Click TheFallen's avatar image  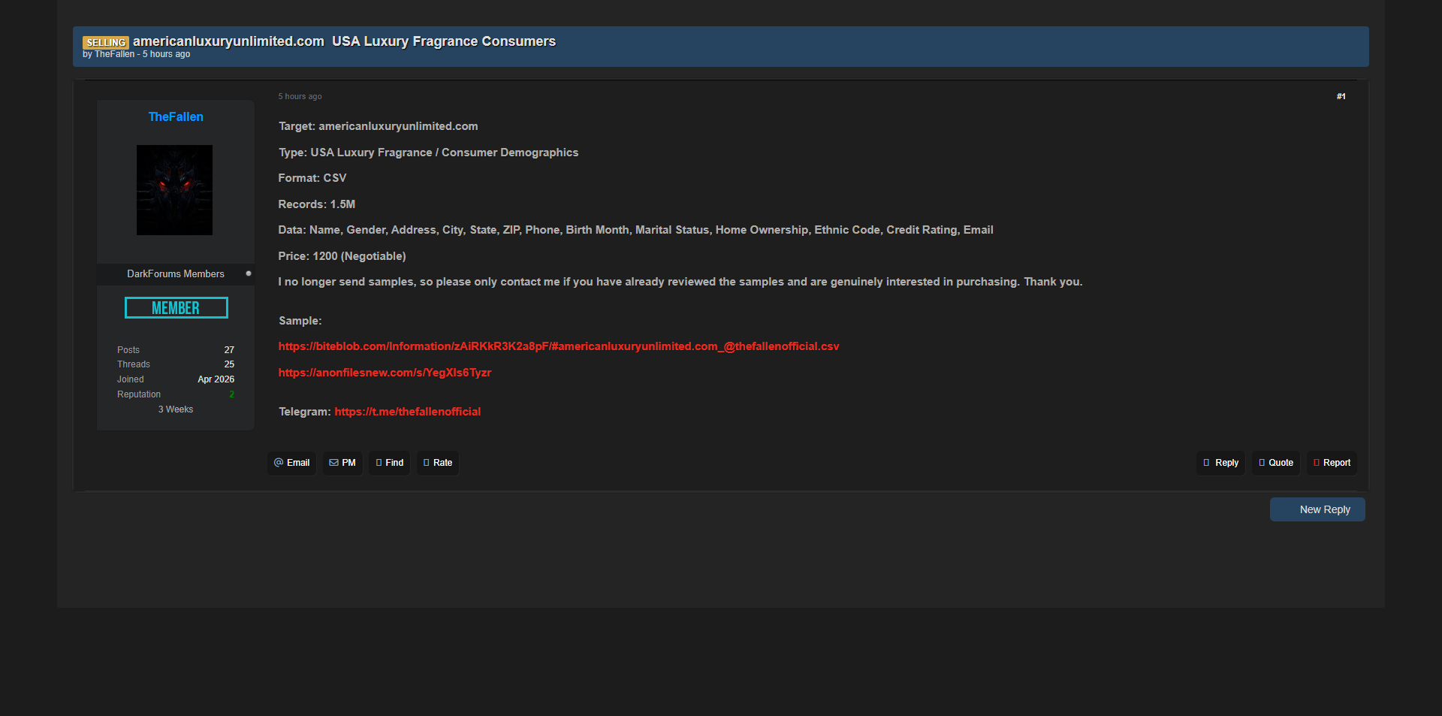(174, 190)
